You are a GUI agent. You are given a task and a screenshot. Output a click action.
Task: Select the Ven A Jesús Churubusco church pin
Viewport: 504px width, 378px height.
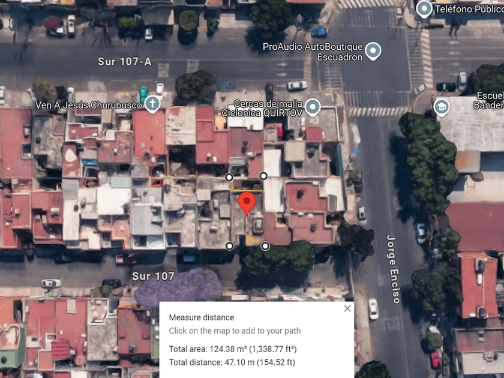pyautogui.click(x=152, y=104)
